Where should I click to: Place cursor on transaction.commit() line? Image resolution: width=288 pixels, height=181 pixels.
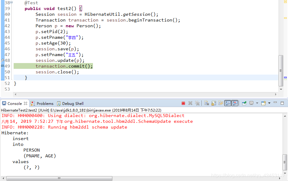64,66
